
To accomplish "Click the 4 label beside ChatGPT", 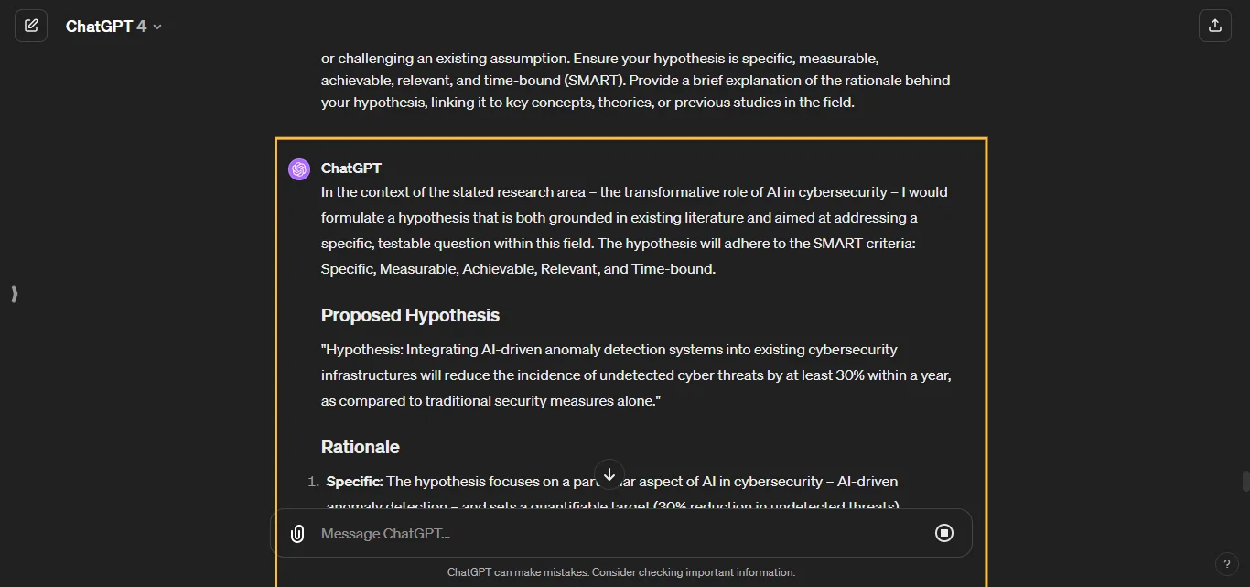I will [143, 26].
